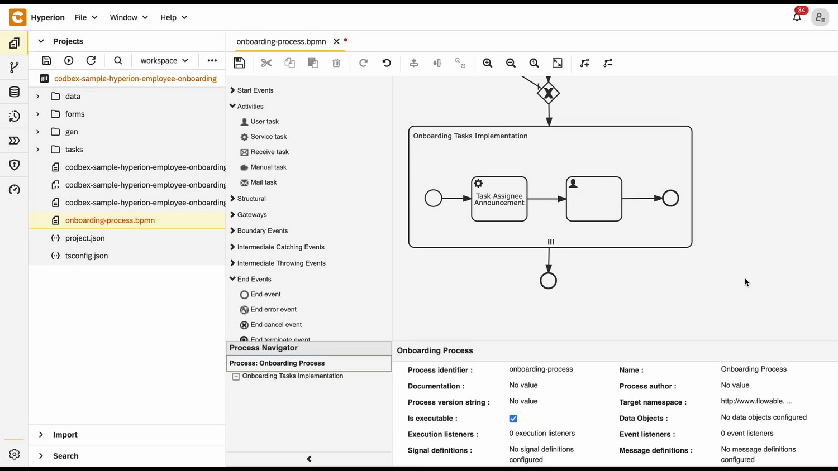The image size is (838, 471).
Task: Toggle the Is executable checkbox
Action: 513,418
